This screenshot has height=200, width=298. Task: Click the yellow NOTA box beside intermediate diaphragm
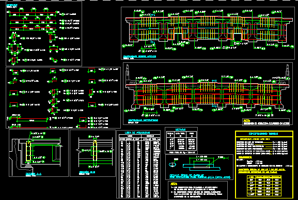tap(266, 122)
